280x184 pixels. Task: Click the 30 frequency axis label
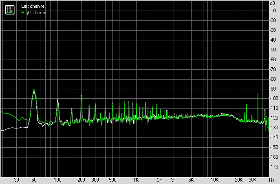coord(16,180)
